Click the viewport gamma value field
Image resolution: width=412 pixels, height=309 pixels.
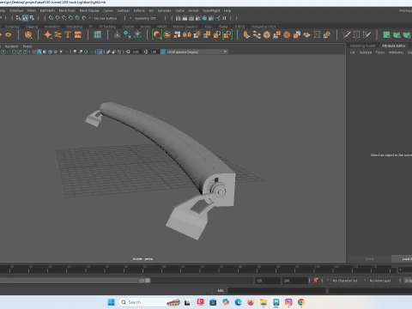coord(154,51)
